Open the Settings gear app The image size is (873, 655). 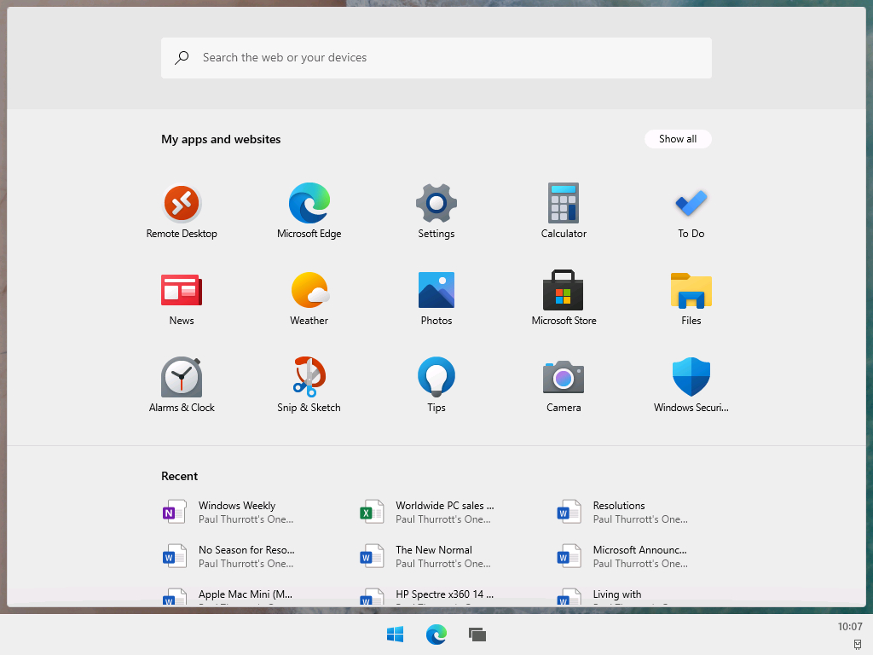coord(436,212)
